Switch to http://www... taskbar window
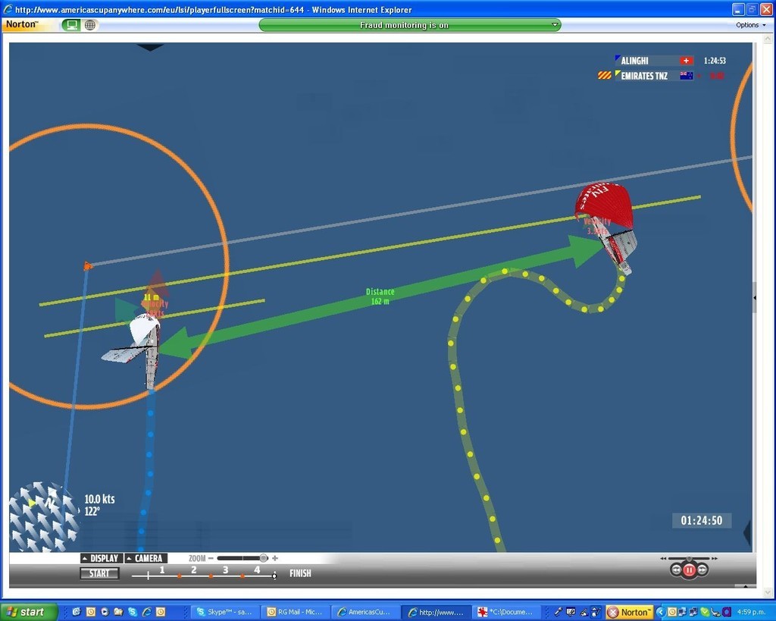776x621 pixels. (x=436, y=612)
